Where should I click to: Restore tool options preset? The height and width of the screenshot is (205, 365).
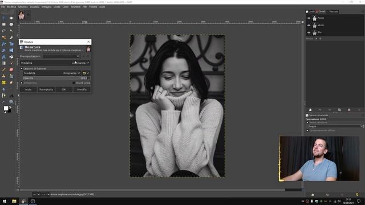click(327, 195)
